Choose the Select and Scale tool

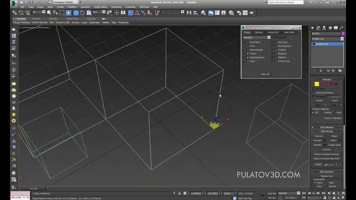[89, 13]
